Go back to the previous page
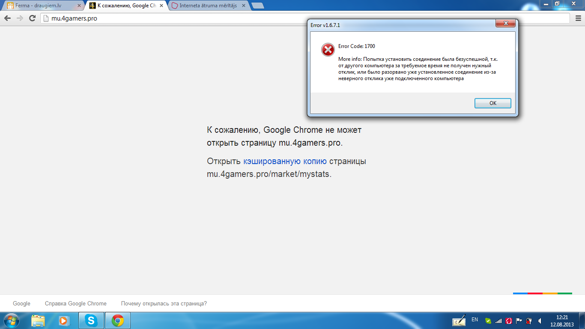This screenshot has height=329, width=585. (x=8, y=18)
